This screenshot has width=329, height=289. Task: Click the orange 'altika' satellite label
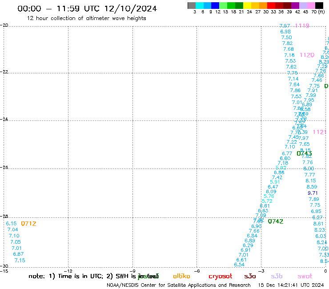181,276
